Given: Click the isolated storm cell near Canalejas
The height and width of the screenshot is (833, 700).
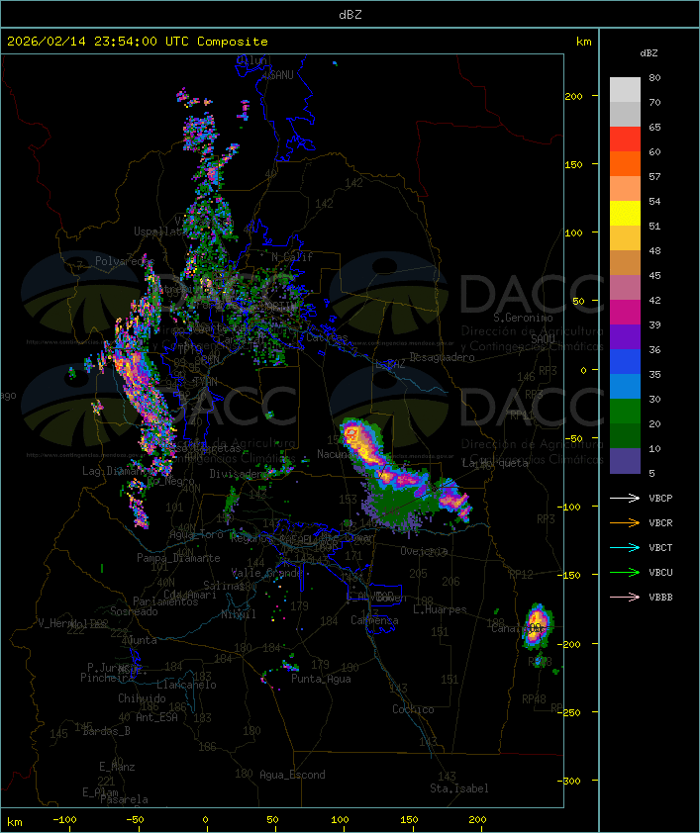Looking at the screenshot, I should 538,626.
